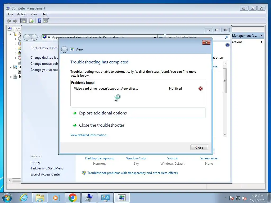Select Video card driver doesn't support Aero row

[138, 89]
